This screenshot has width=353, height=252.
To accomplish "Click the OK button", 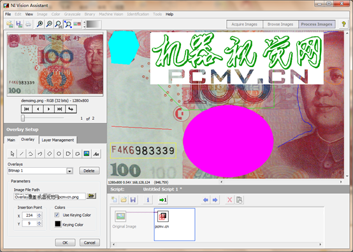I will [65, 242].
